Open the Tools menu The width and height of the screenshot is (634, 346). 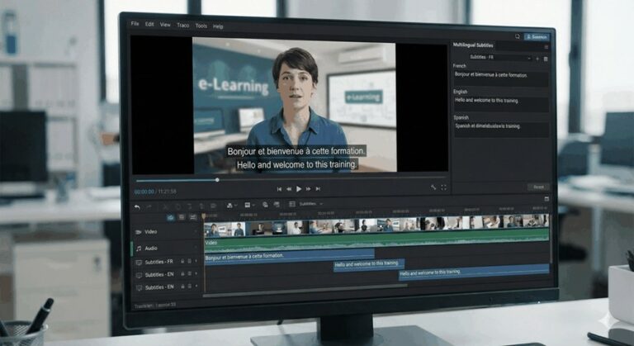pyautogui.click(x=201, y=26)
